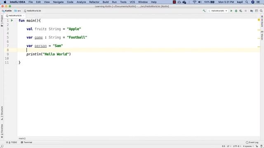Open the View menu

(x=47, y=2)
